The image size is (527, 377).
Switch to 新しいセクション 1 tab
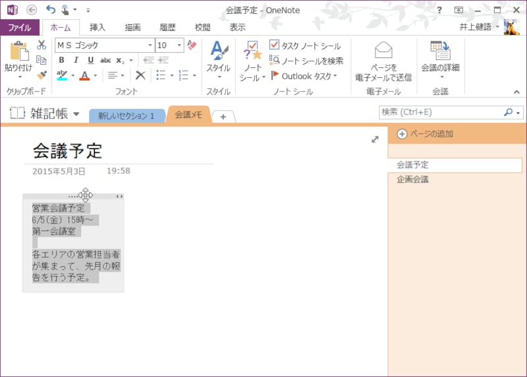coord(126,116)
